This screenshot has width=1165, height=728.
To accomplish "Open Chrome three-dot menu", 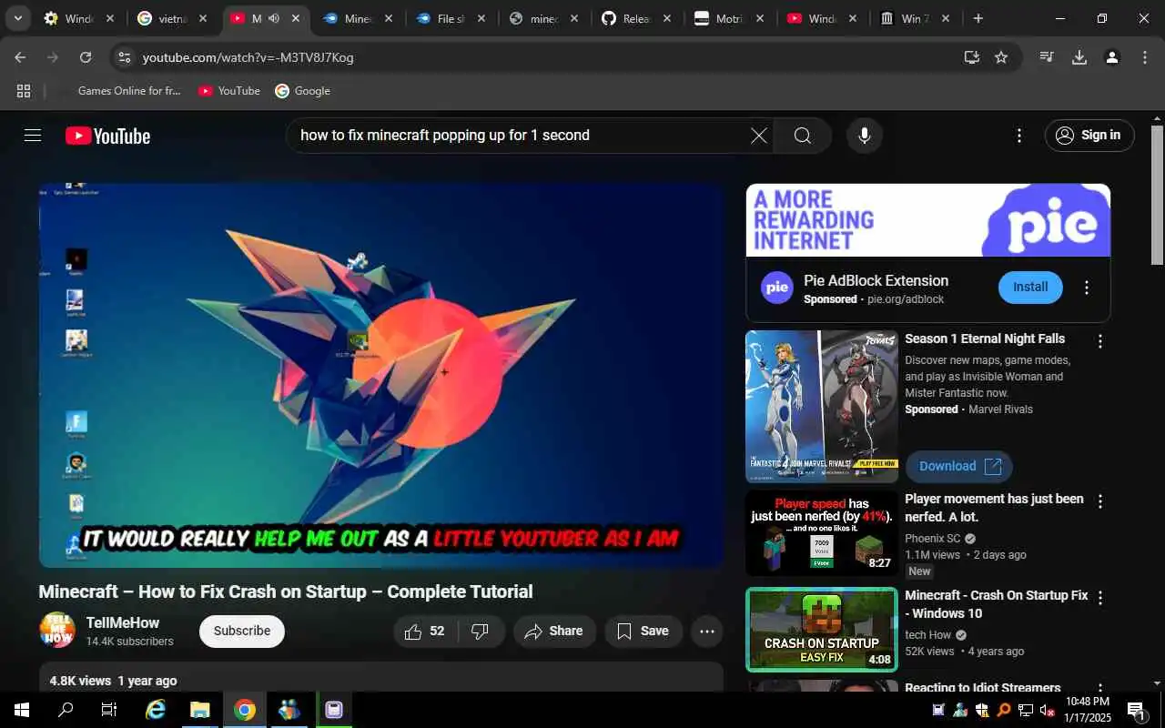I will [x=1145, y=57].
